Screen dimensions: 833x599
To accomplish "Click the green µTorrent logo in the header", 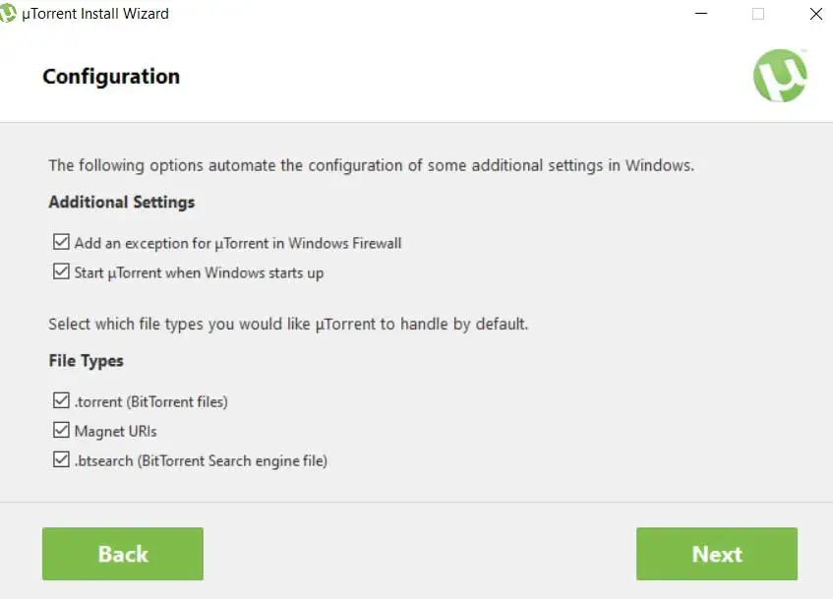I will point(780,77).
